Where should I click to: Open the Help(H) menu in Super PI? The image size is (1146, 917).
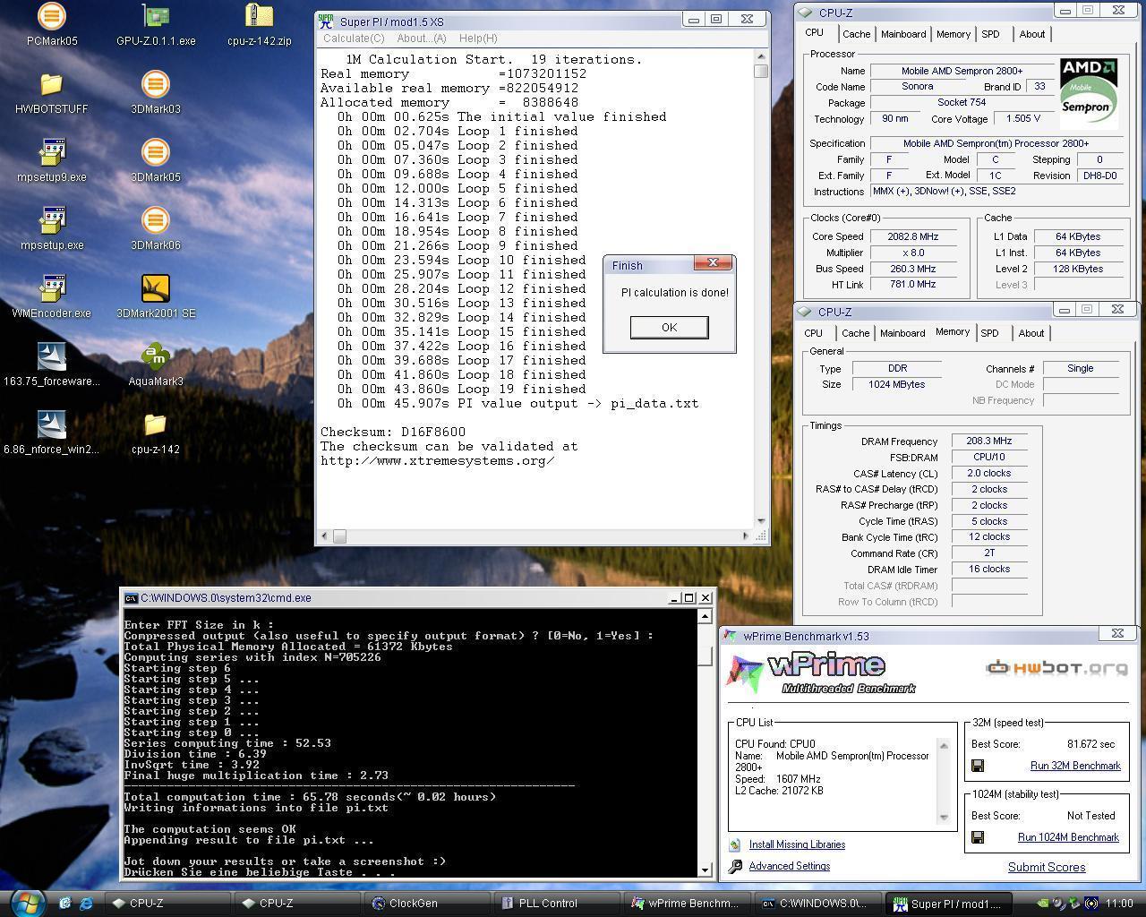tap(477, 39)
